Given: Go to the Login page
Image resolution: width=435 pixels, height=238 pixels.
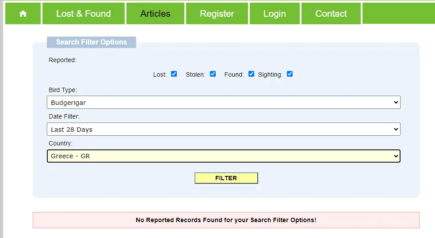Looking at the screenshot, I should (x=275, y=14).
